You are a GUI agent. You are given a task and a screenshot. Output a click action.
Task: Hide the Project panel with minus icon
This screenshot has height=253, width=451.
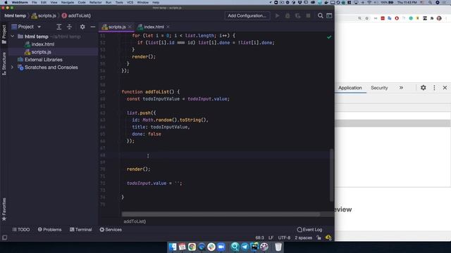coord(92,27)
